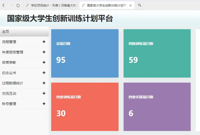Viewport: 200px width, 135px height.
Task: Open the 交流互动 menu item
Action: pyautogui.click(x=24, y=93)
